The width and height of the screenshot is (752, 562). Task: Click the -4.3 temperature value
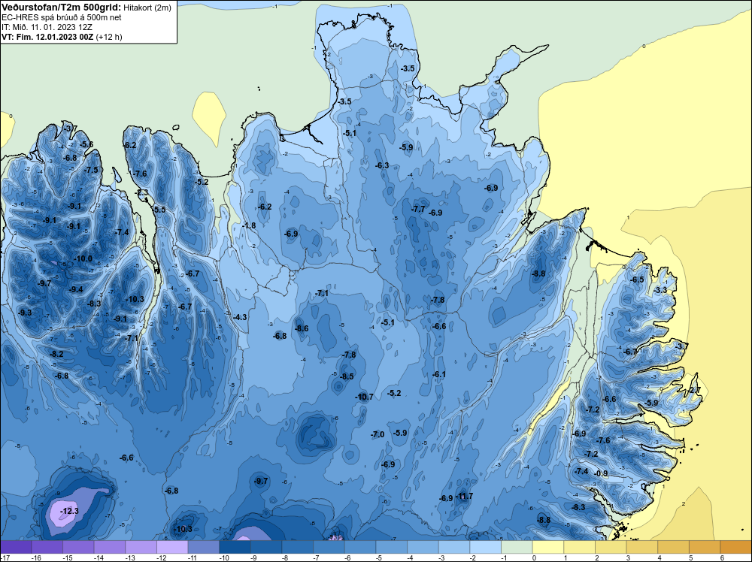coord(240,317)
